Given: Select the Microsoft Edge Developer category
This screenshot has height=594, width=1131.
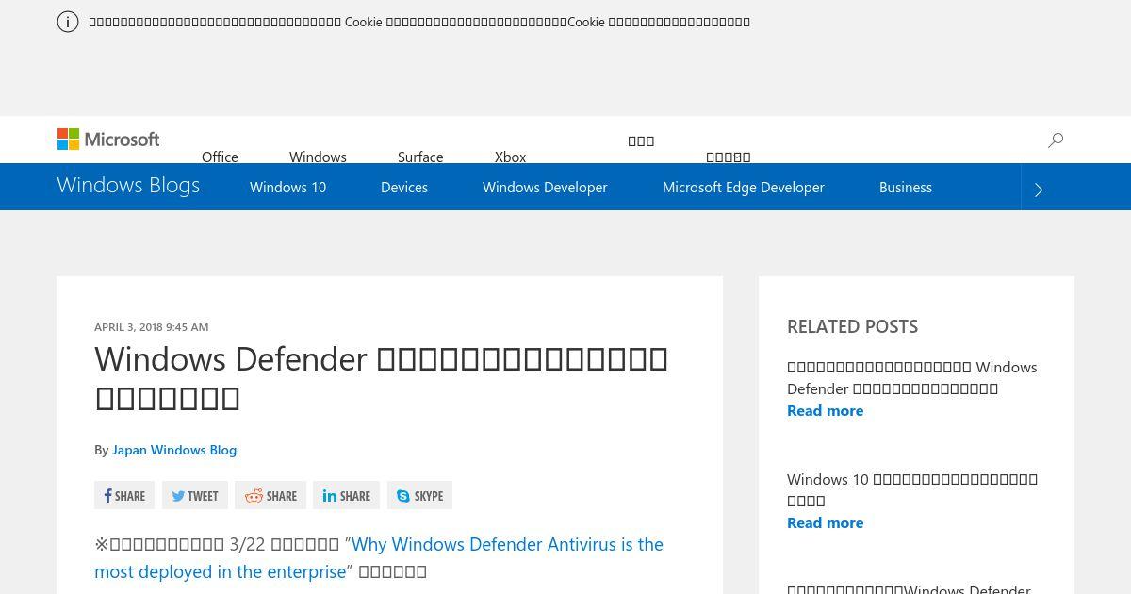Looking at the screenshot, I should (x=744, y=187).
